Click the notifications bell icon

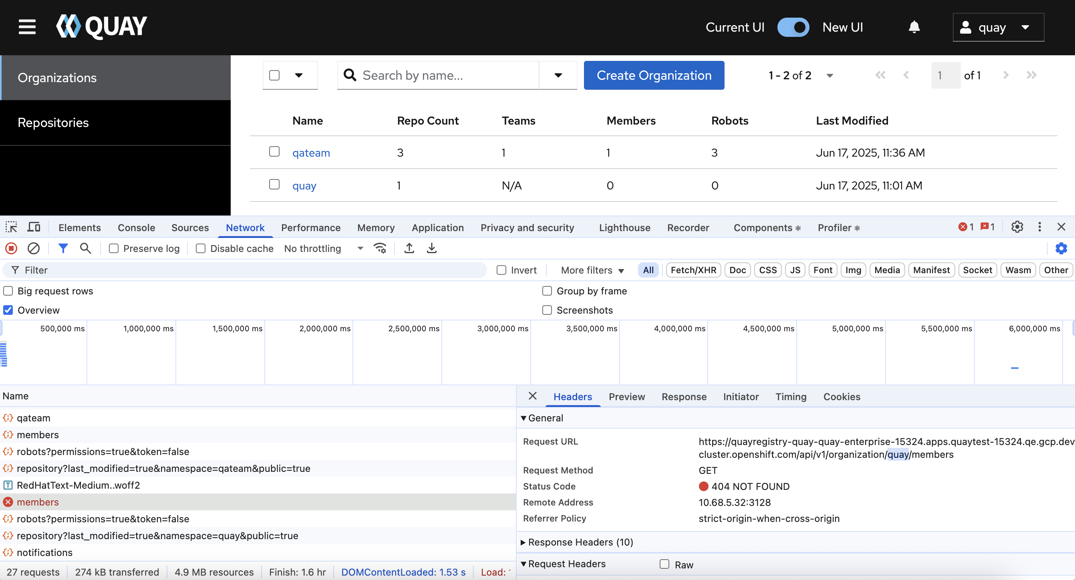[x=914, y=27]
